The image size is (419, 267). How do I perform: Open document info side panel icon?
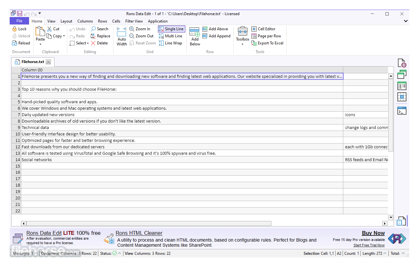402,63
